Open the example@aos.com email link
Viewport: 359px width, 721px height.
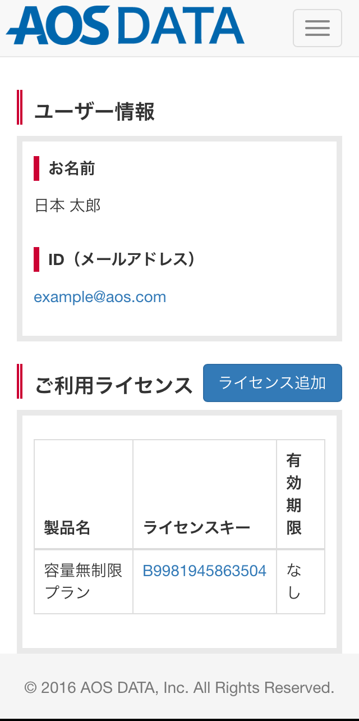pyautogui.click(x=100, y=296)
